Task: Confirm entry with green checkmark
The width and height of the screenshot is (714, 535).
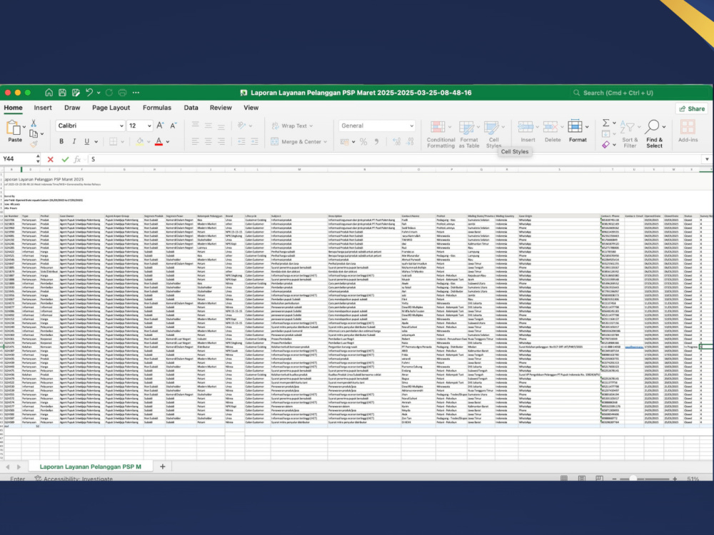Action: pos(65,159)
